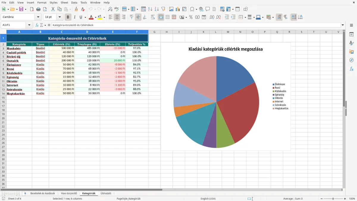Open Find & Replace

[x=110, y=9]
